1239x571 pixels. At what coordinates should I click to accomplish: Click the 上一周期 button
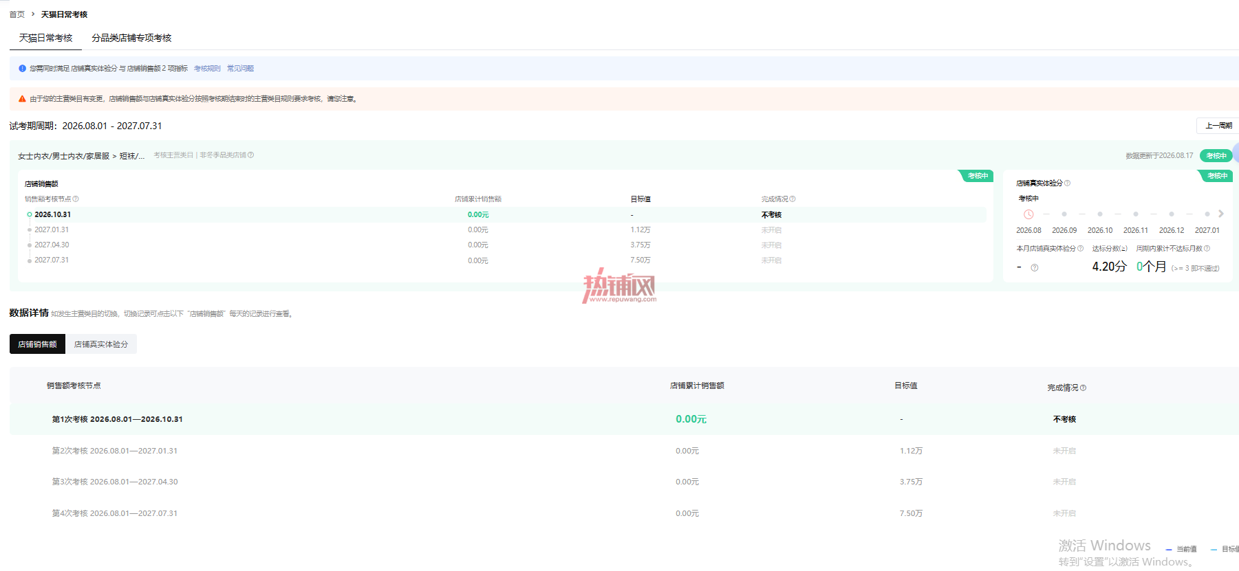[x=1218, y=126]
